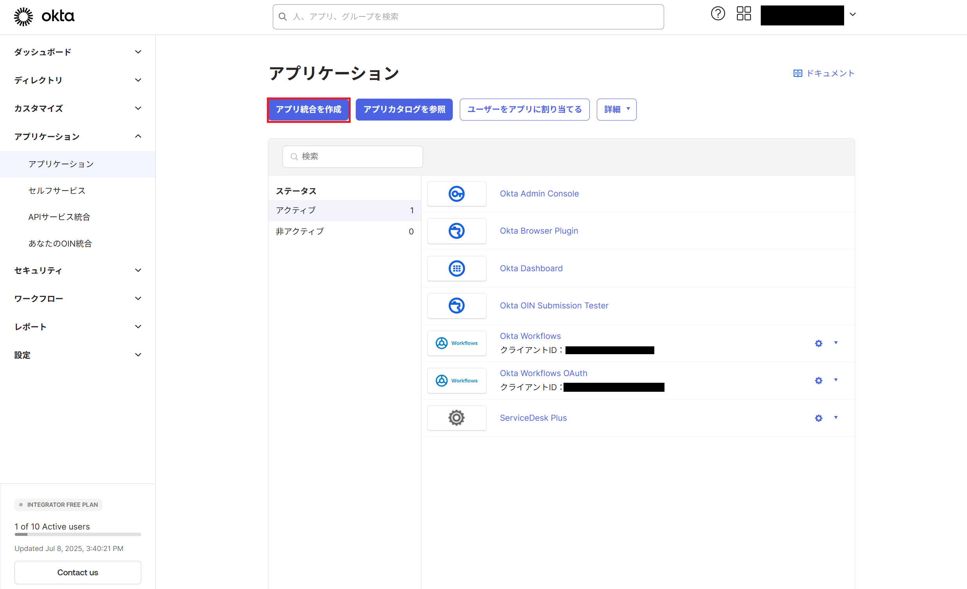Click the help question mark icon

point(717,14)
